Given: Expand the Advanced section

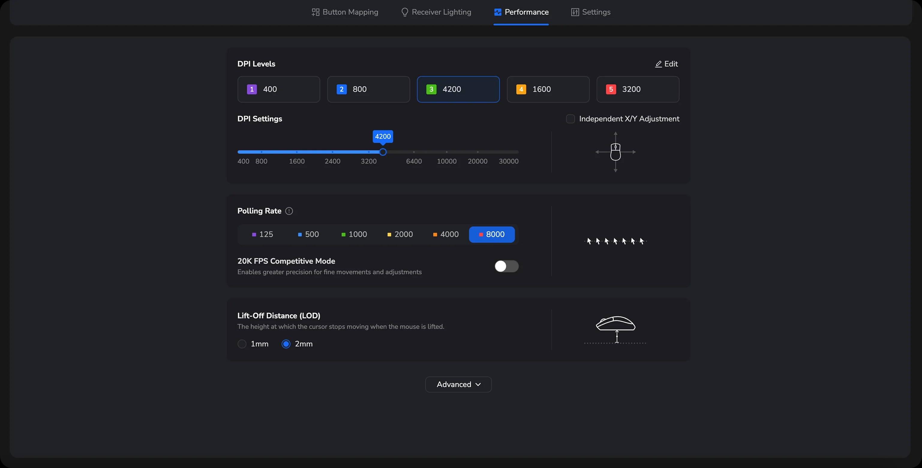Looking at the screenshot, I should [454, 384].
